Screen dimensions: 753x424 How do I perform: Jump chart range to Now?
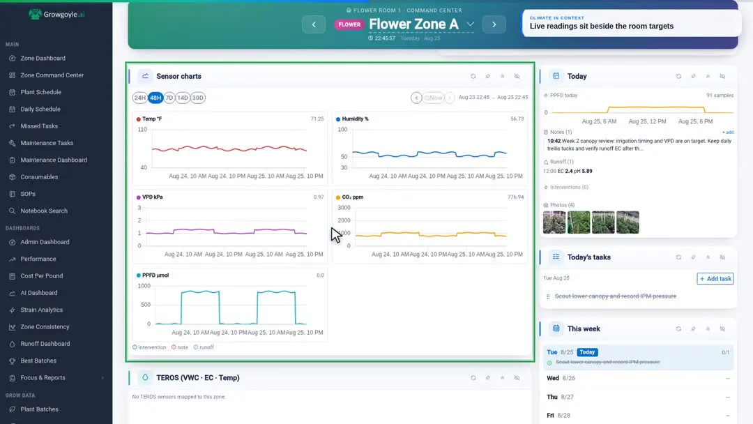pos(433,98)
